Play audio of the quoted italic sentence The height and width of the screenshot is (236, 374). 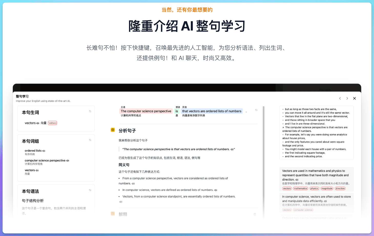(232, 149)
